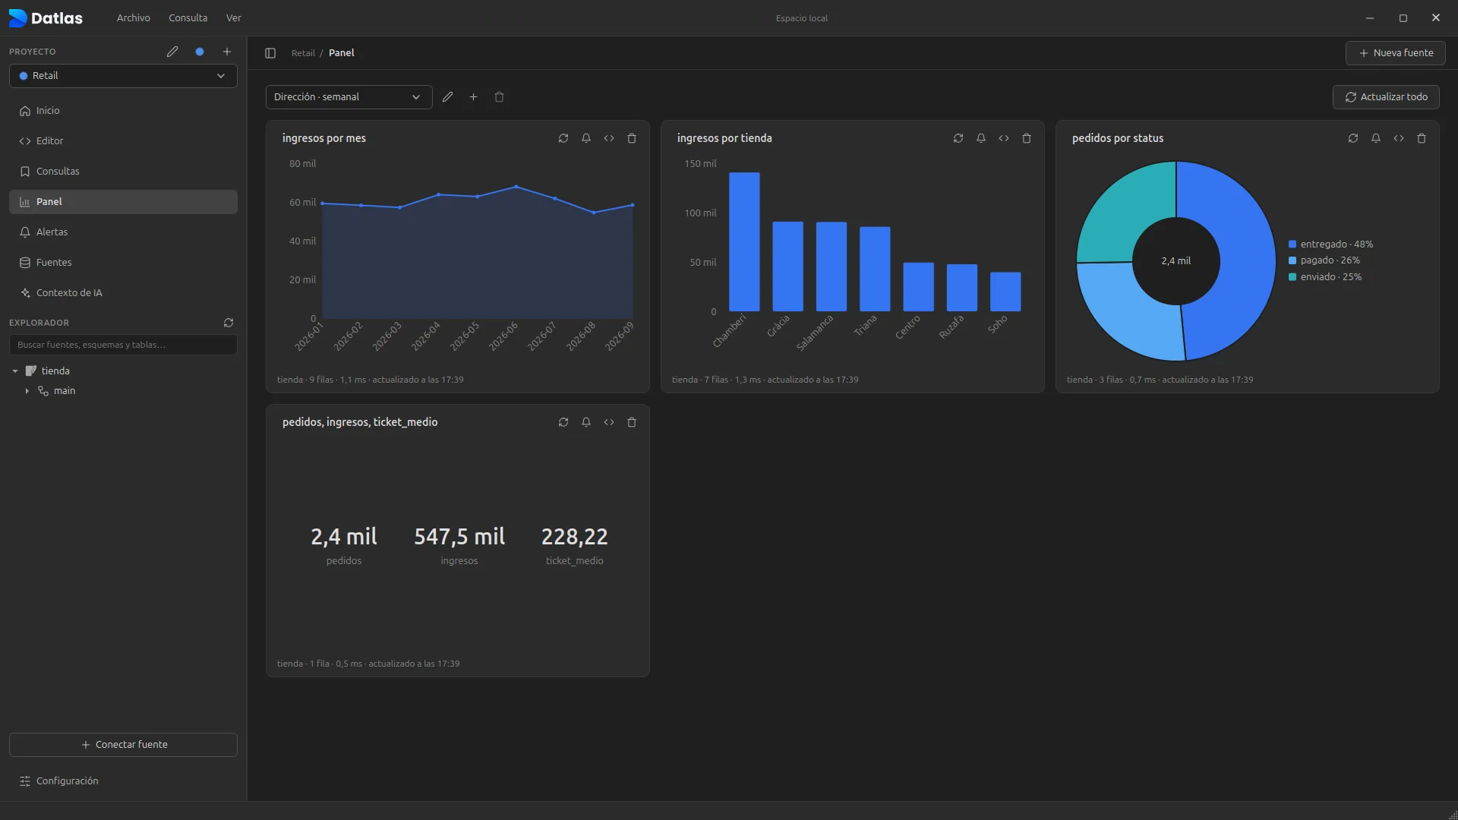This screenshot has width=1458, height=820.
Task: Open the Ver menu
Action: tap(234, 17)
